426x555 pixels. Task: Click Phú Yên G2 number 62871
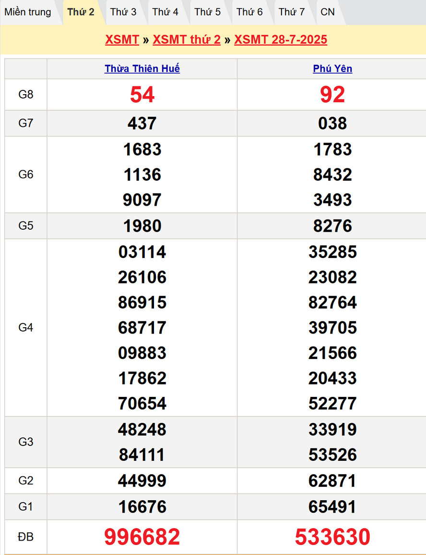click(x=332, y=481)
